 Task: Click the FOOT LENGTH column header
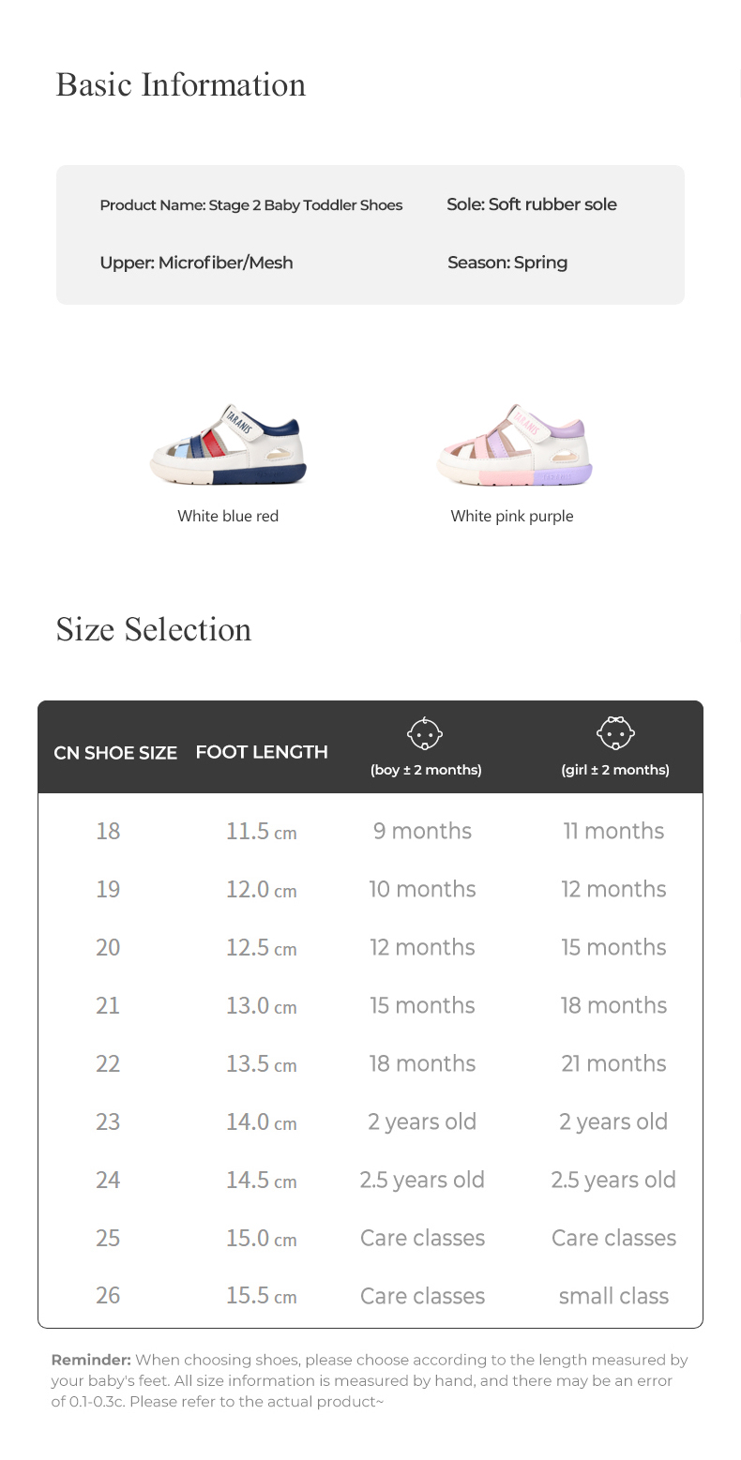coord(262,751)
